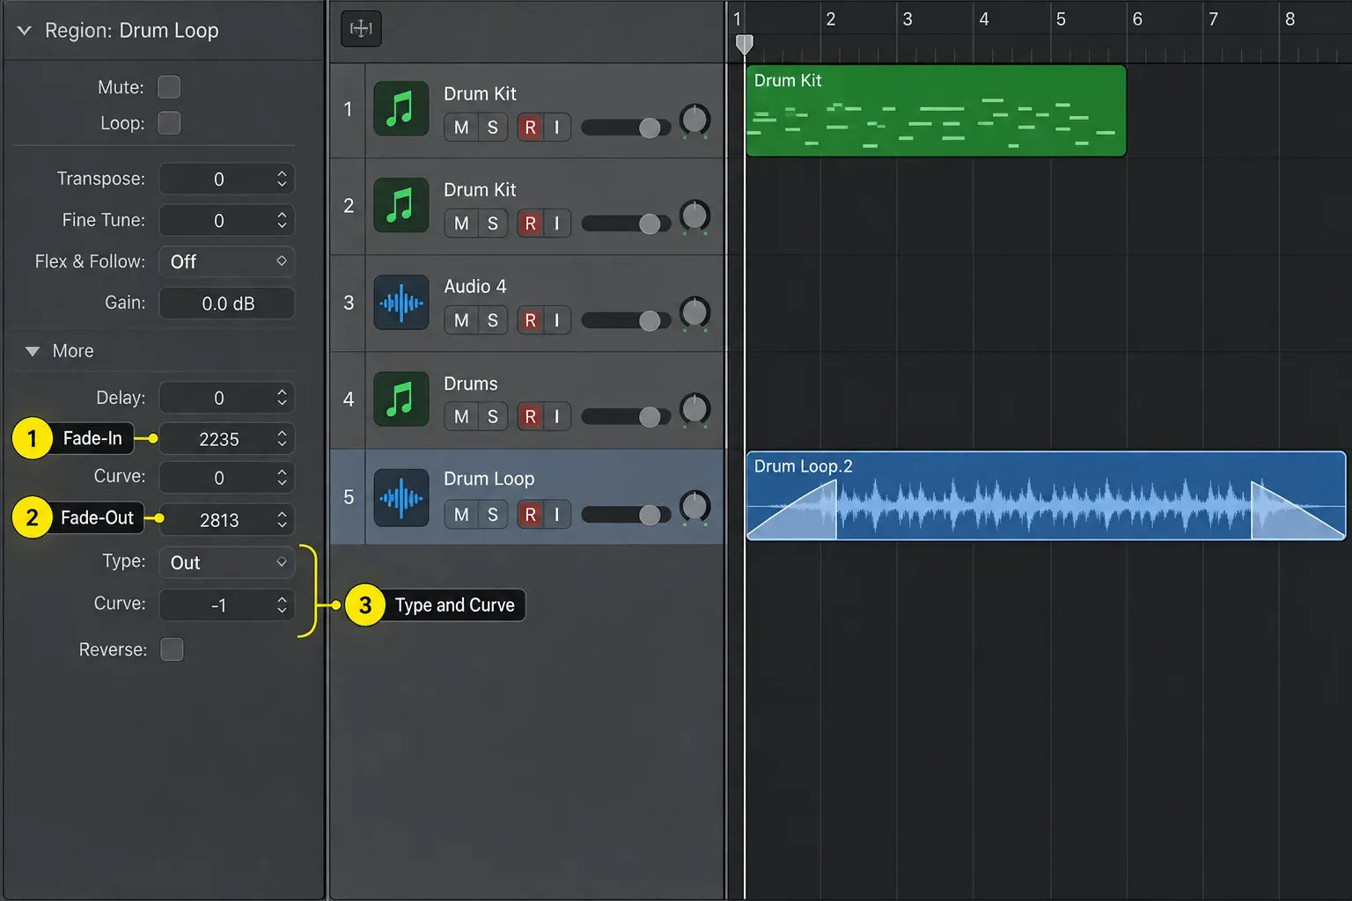Click the volume slider on Drums track
Screen dimensions: 1352x901
tap(626, 416)
